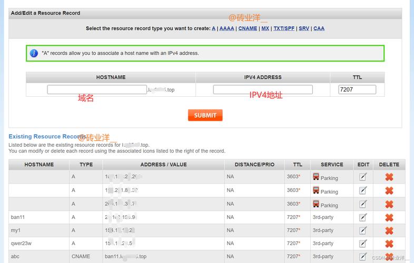
Task: Edit the abc CNAME record
Action: pyautogui.click(x=363, y=256)
